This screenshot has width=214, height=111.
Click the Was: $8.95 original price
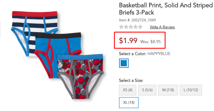pos(150,41)
